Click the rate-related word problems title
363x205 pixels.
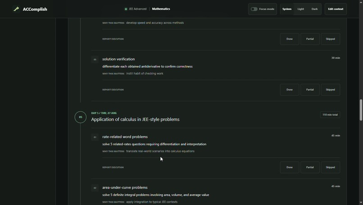click(x=125, y=137)
